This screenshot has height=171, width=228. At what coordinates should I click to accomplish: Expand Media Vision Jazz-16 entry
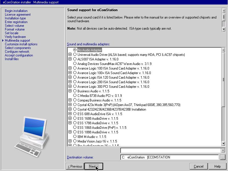pyautogui.click(x=70, y=141)
